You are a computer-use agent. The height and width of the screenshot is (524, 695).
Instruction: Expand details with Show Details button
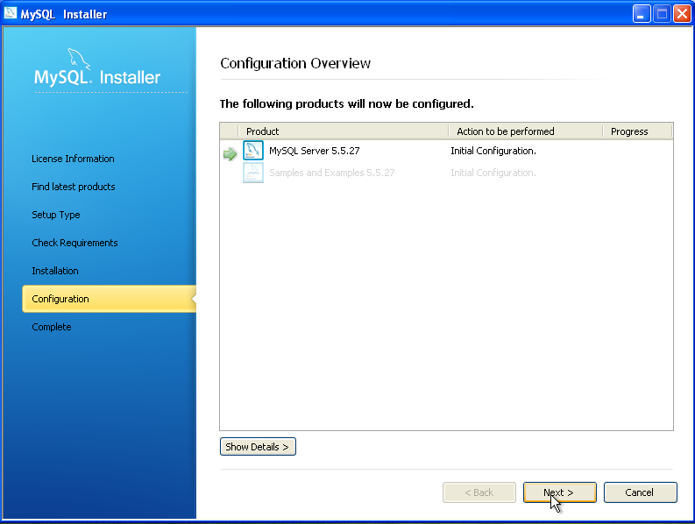click(x=258, y=447)
